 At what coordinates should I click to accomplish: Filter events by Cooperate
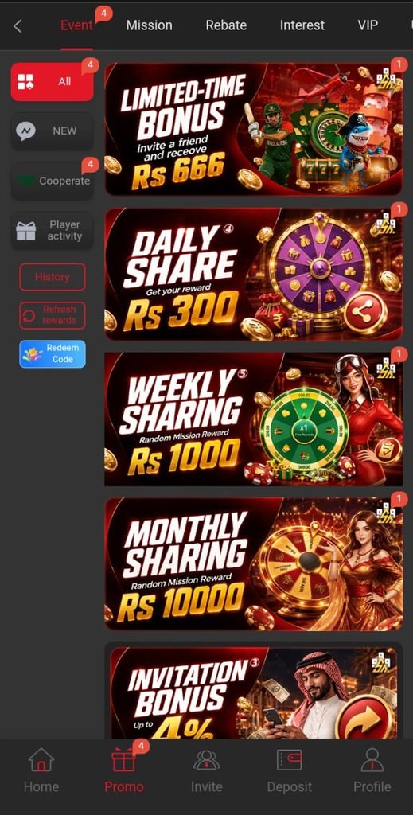[52, 181]
